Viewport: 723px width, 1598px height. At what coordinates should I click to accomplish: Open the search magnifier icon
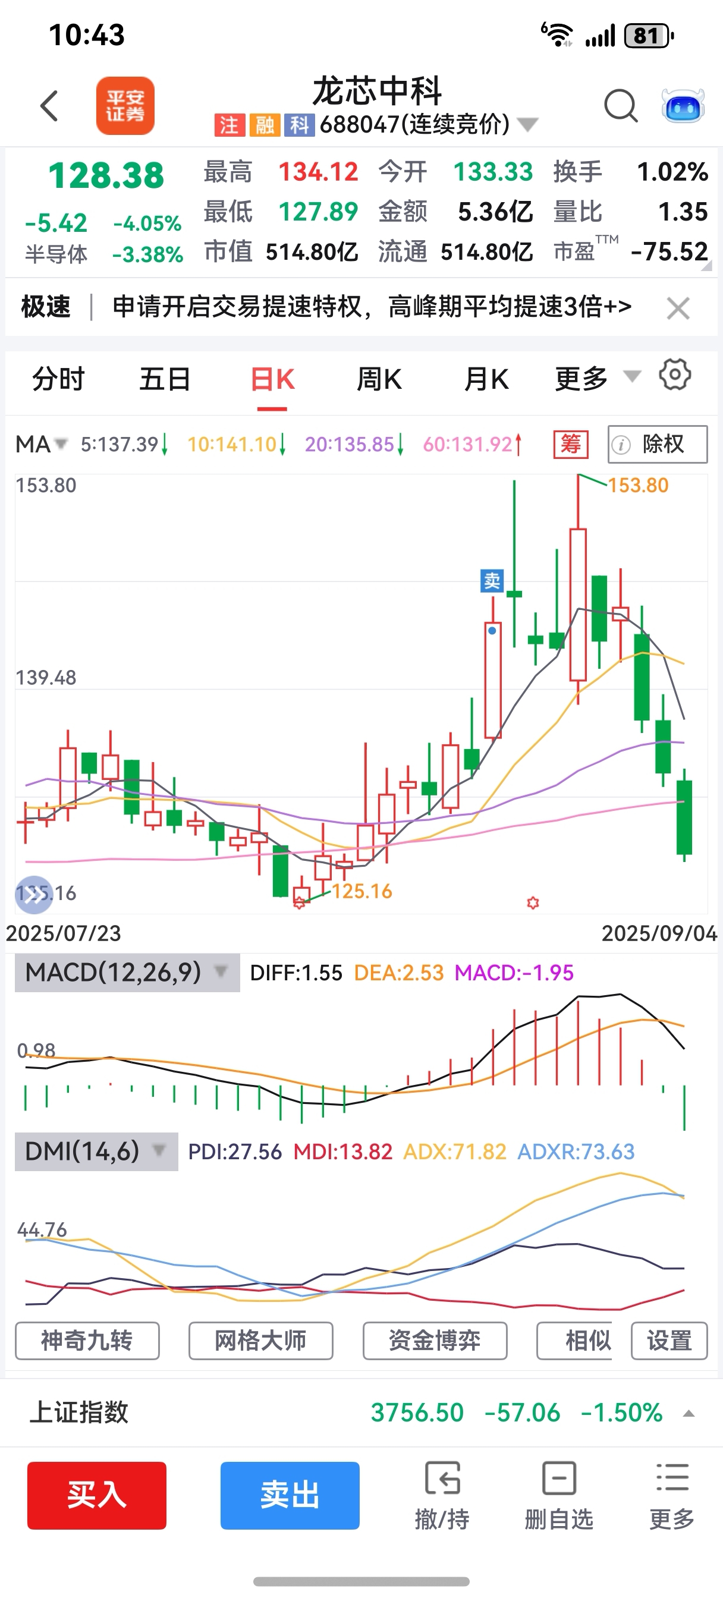621,106
